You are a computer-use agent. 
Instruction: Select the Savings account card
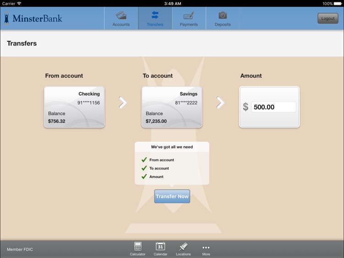coord(172,107)
